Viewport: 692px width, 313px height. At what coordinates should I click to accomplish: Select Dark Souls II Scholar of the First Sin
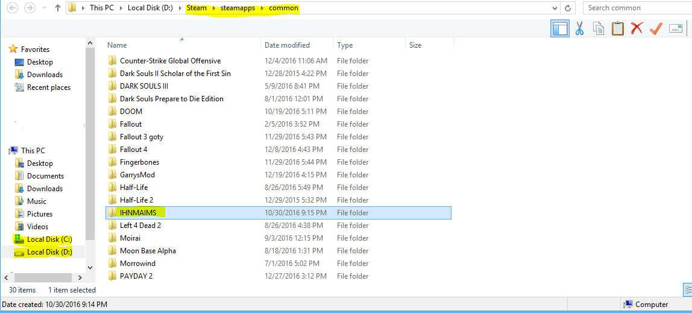[x=175, y=74]
